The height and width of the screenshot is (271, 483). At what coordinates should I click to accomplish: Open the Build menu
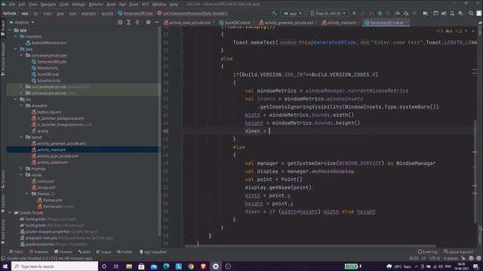coord(111,5)
